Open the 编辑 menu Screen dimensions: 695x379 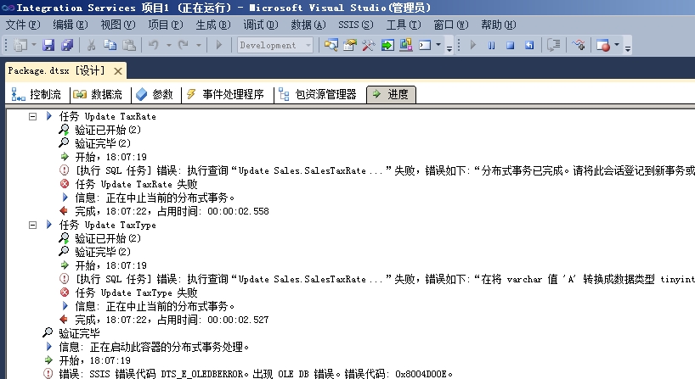(x=70, y=25)
